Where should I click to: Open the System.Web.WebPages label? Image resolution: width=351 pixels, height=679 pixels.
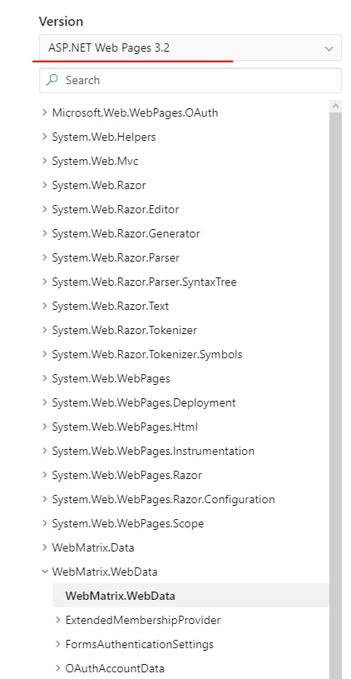point(111,379)
